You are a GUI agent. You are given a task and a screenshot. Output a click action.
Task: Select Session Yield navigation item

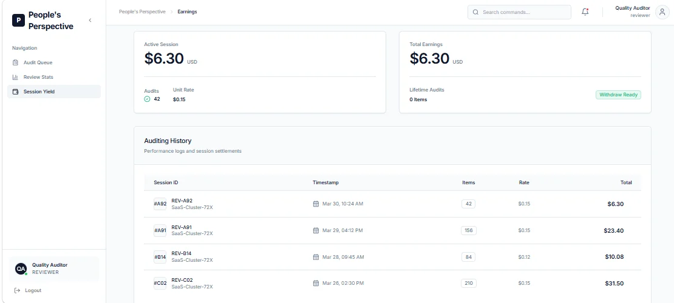click(x=53, y=92)
